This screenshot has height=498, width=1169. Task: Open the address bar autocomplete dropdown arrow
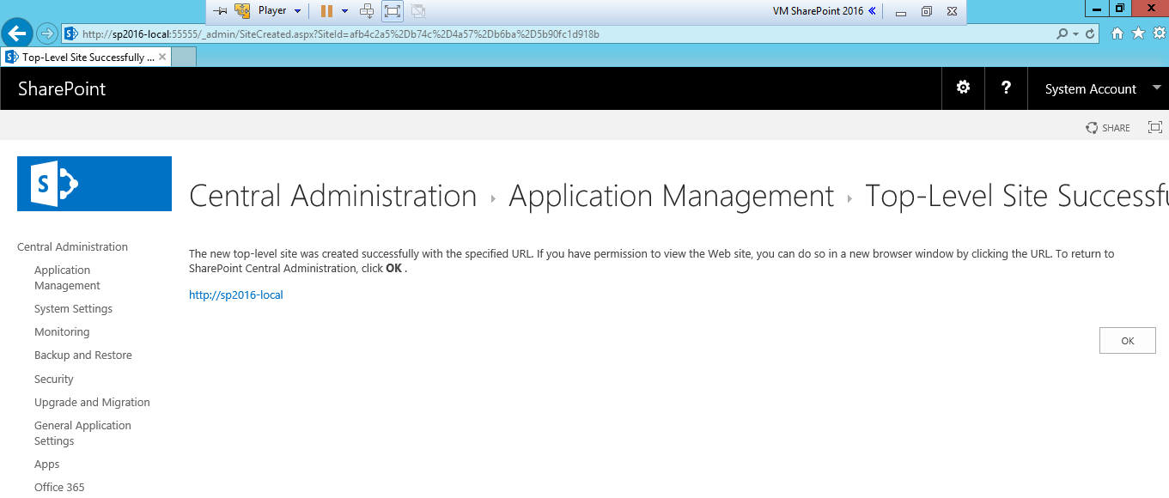point(1076,34)
